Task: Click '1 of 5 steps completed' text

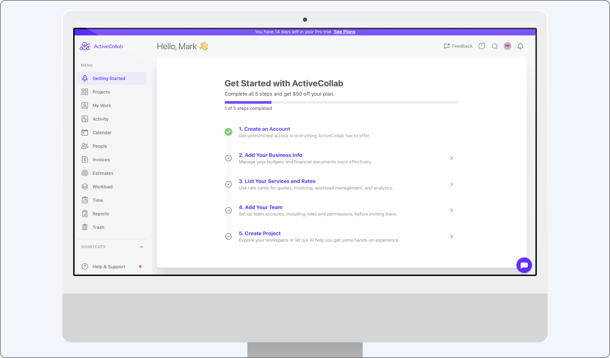Action: 248,108
